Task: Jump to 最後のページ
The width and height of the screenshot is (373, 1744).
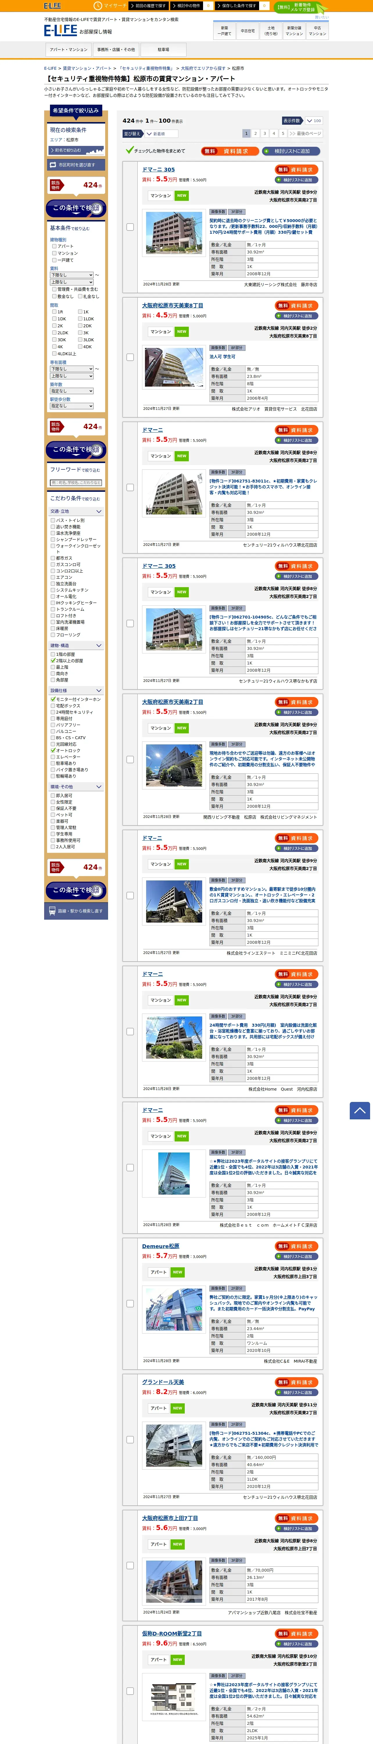Action: (305, 133)
